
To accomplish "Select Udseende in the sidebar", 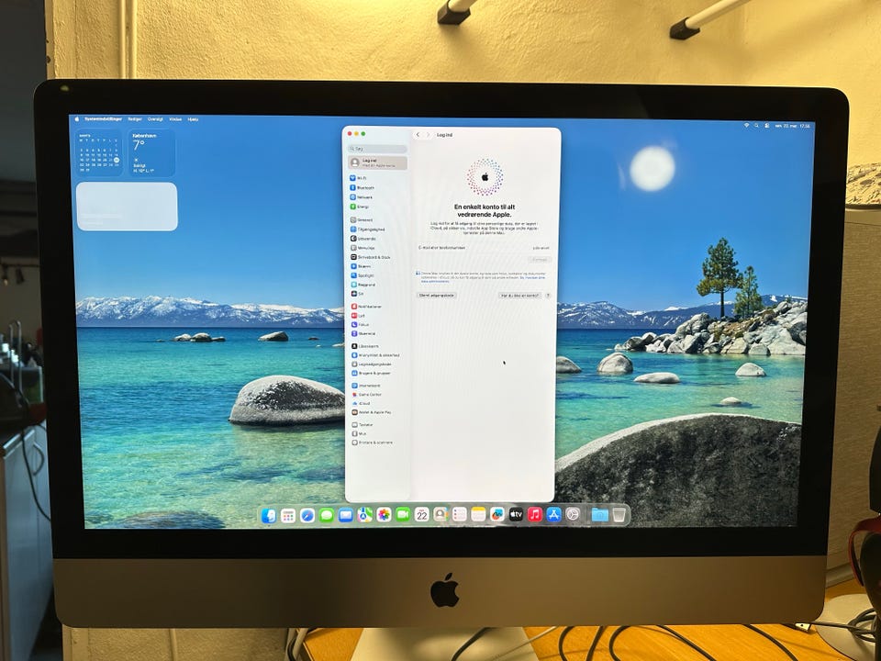I will click(x=377, y=239).
